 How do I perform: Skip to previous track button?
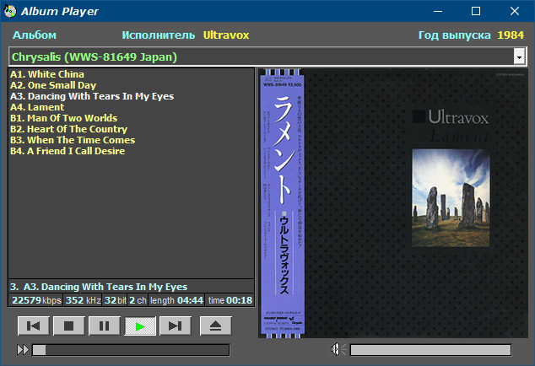[x=34, y=326]
